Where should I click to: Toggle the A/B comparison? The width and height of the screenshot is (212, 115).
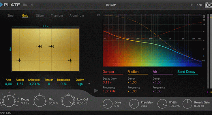199,5
